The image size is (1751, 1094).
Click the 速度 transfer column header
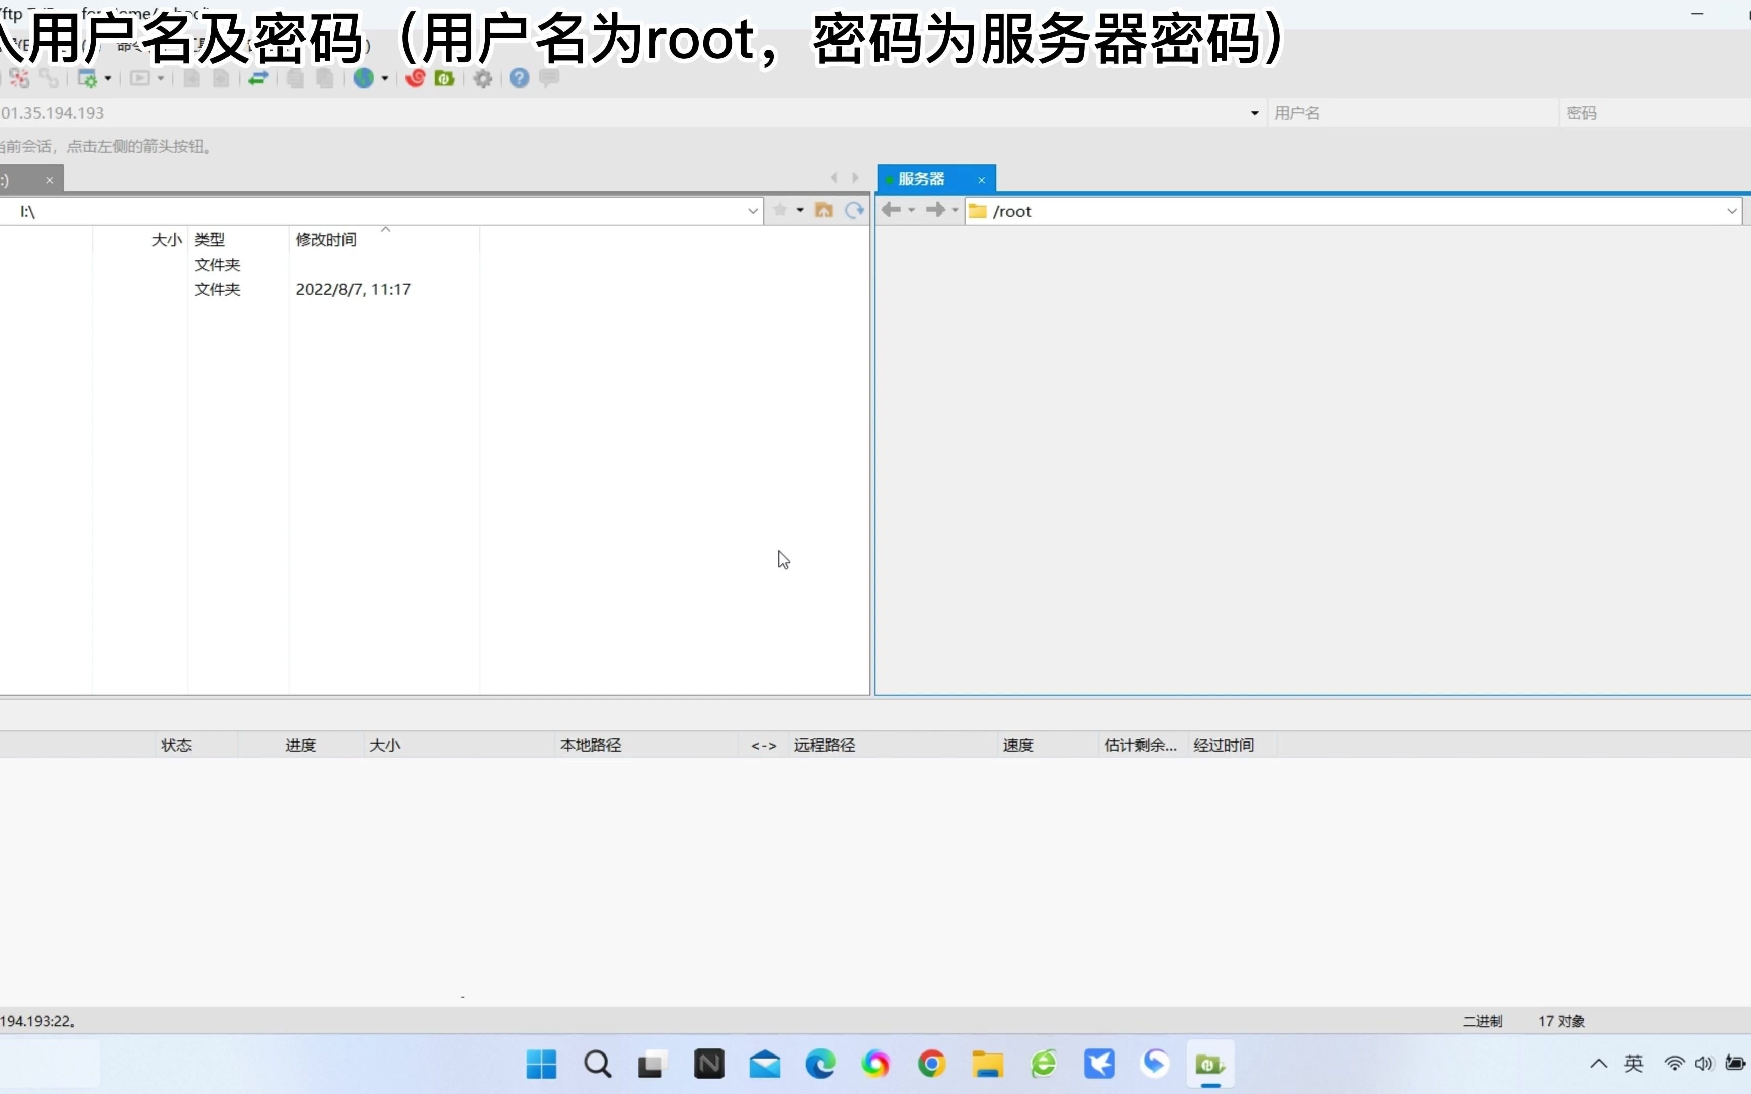tap(1047, 745)
